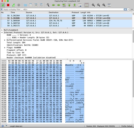Expand the Flags: 0x0000 node

(x=5, y=48)
